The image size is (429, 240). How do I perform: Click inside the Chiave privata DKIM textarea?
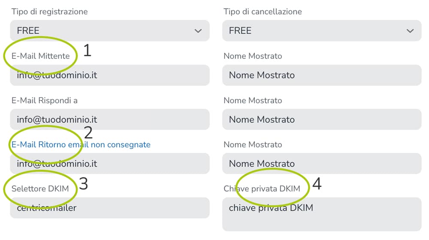pyautogui.click(x=322, y=214)
